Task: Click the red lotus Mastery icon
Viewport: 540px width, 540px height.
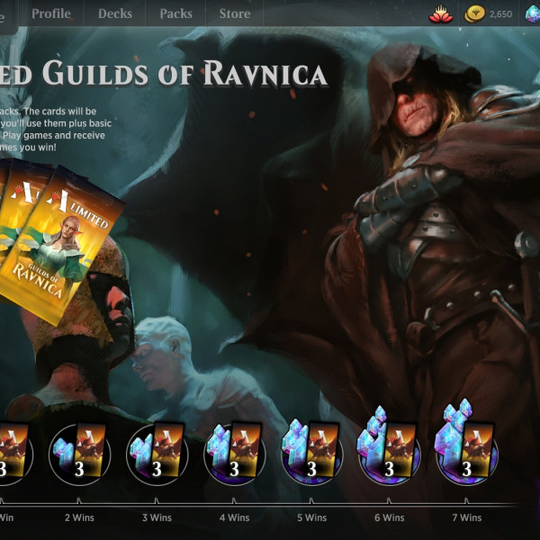Action: pyautogui.click(x=440, y=13)
